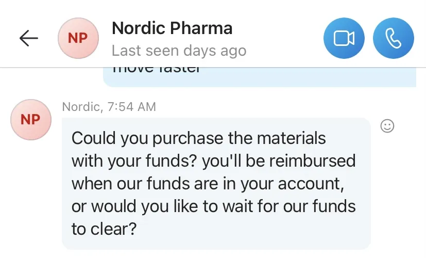Screen dimensions: 426x258
Task: Tap the NP avatar beside the 7:54 AM message
Action: coord(31,120)
